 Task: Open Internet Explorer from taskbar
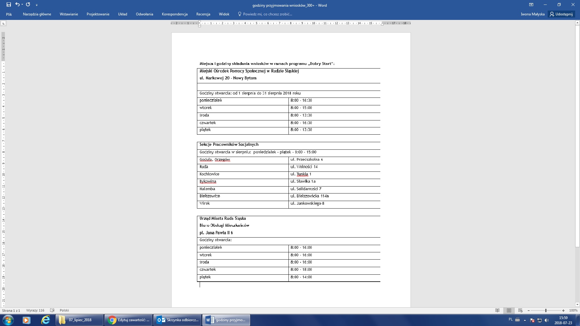(x=46, y=320)
